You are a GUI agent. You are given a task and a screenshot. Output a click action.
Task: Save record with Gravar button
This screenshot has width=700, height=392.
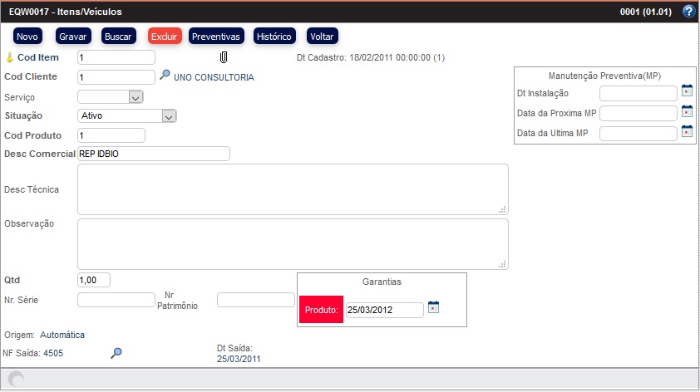pos(71,37)
